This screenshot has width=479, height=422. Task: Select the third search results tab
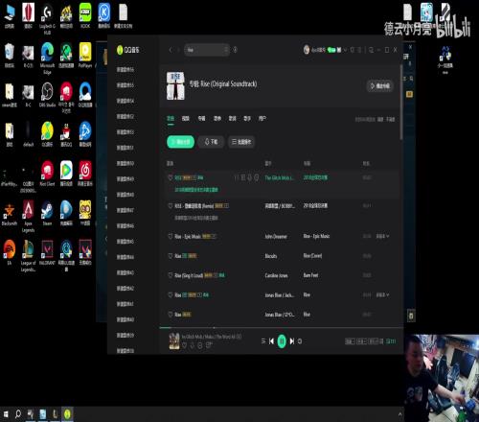tap(201, 119)
